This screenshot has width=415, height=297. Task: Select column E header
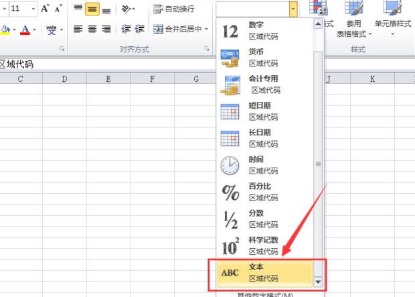(x=108, y=78)
